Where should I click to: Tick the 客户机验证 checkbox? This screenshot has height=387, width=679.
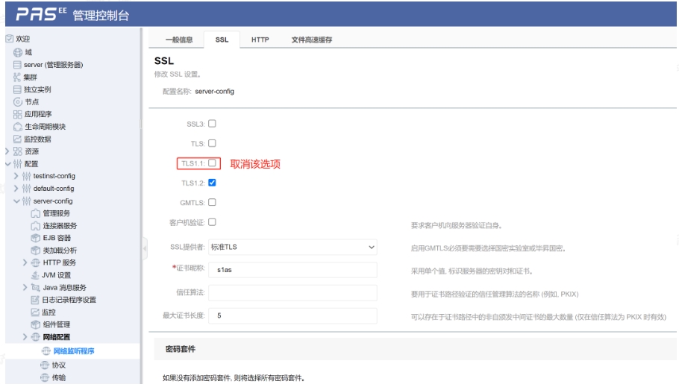coord(211,221)
